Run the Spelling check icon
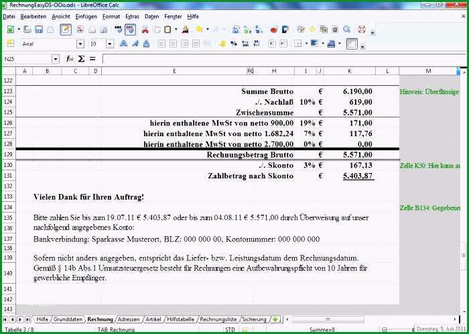Screen dimensions: 469x334 (119, 30)
